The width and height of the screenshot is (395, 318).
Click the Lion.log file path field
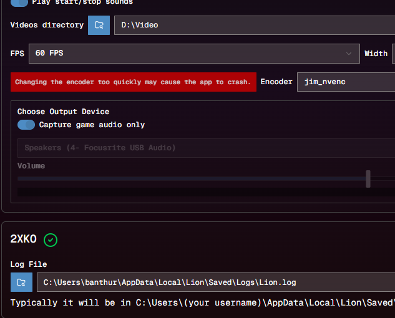(x=215, y=282)
